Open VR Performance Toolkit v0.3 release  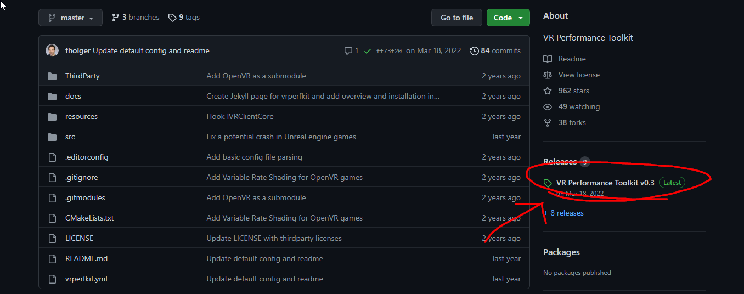605,183
